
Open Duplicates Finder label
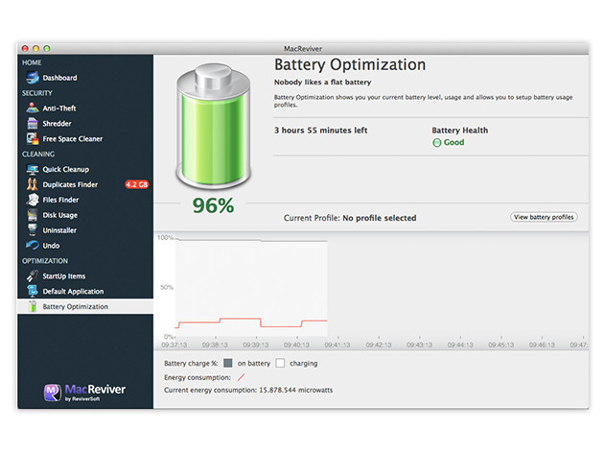(70, 184)
